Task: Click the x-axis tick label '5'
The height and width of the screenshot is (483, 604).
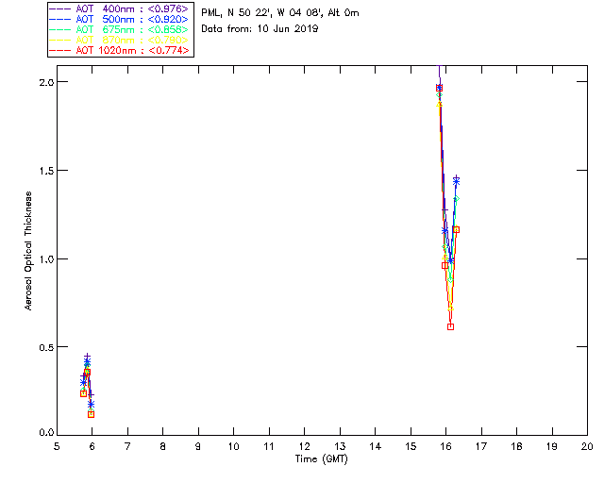Action: tap(57, 446)
